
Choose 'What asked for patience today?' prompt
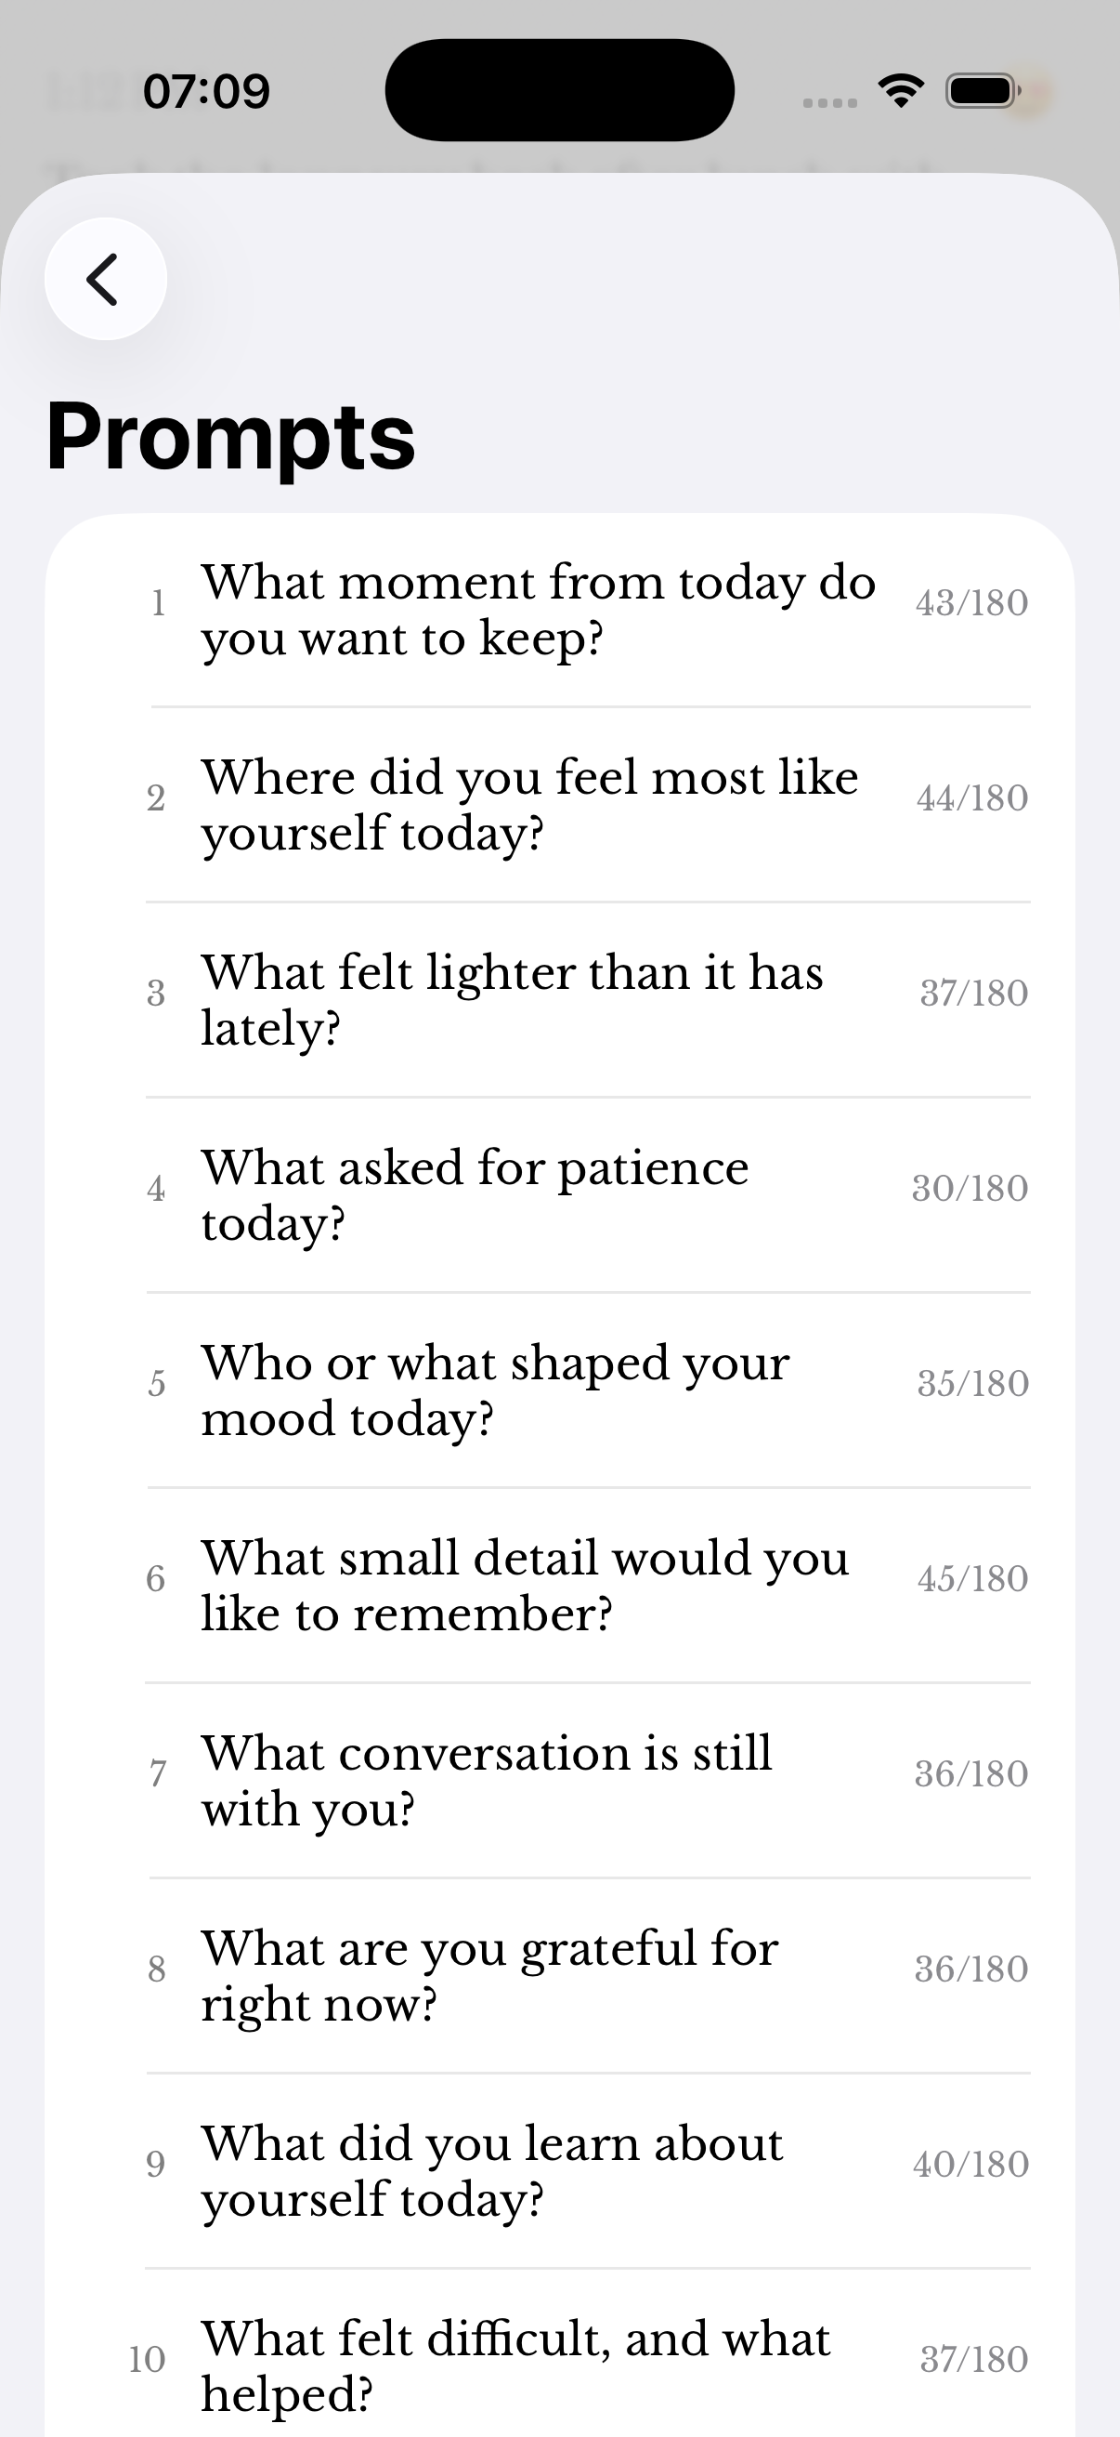click(559, 1195)
